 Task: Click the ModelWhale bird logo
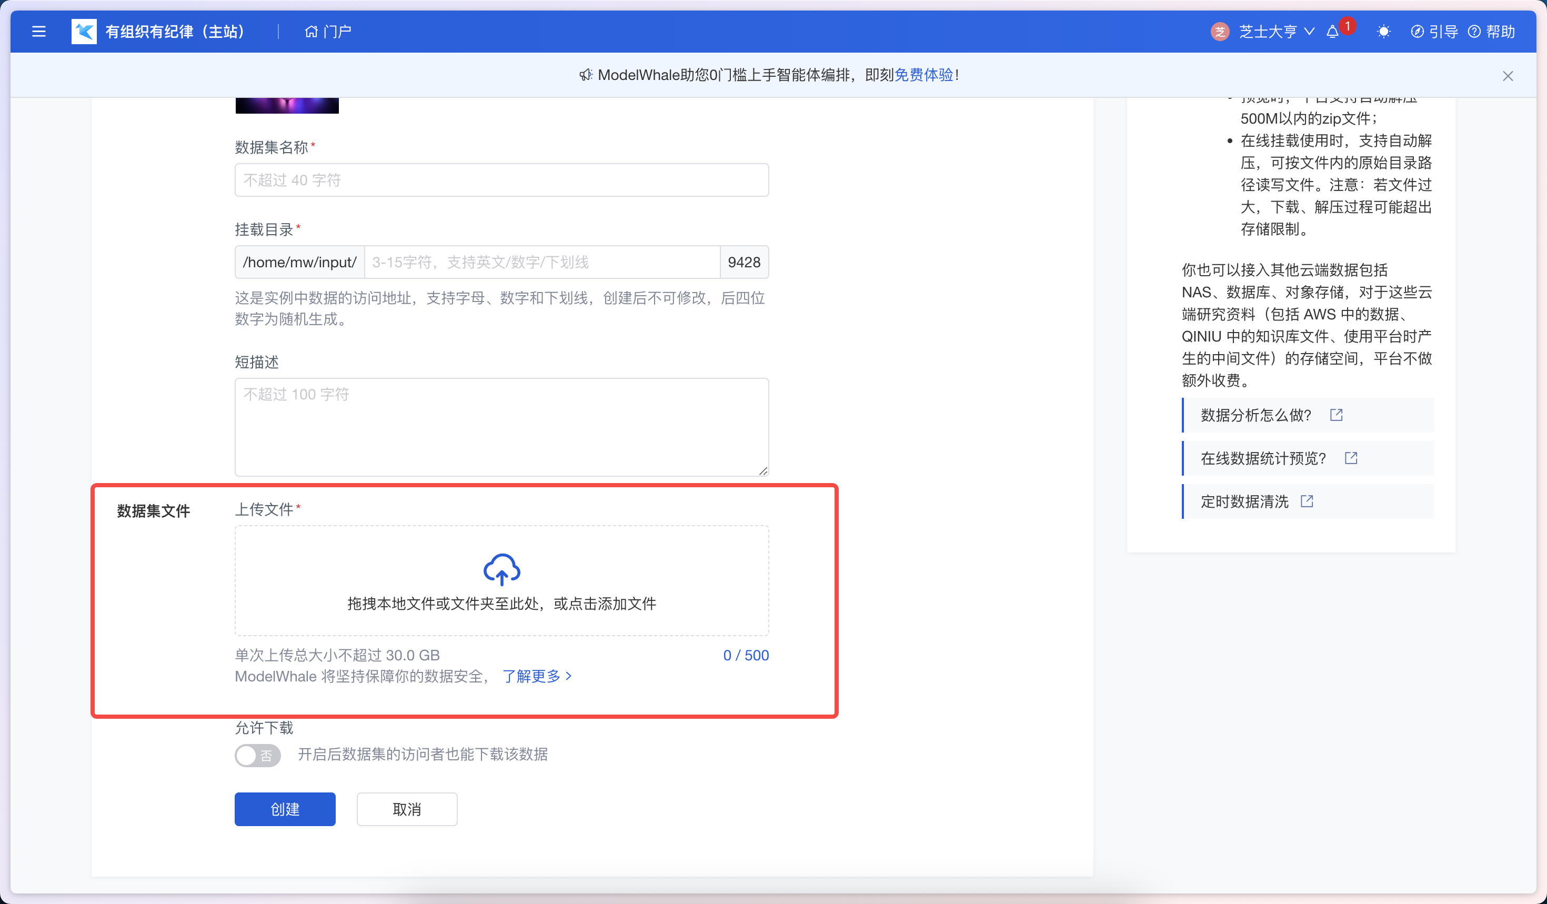84,31
